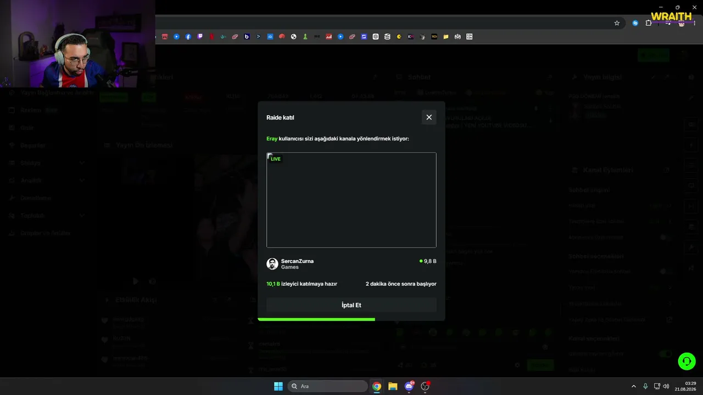This screenshot has height=395, width=703.
Task: Click the Ara taskbar search box
Action: pyautogui.click(x=328, y=386)
